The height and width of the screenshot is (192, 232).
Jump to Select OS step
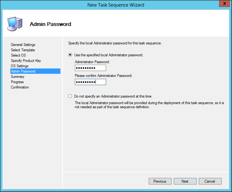[x=18, y=55]
